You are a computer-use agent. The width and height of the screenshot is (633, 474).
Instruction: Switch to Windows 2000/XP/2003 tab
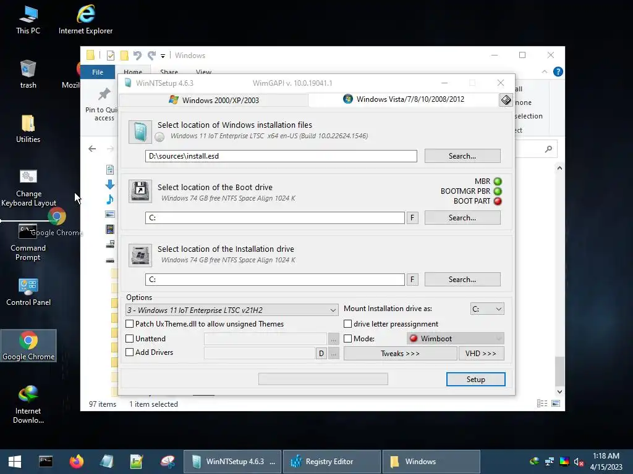214,100
